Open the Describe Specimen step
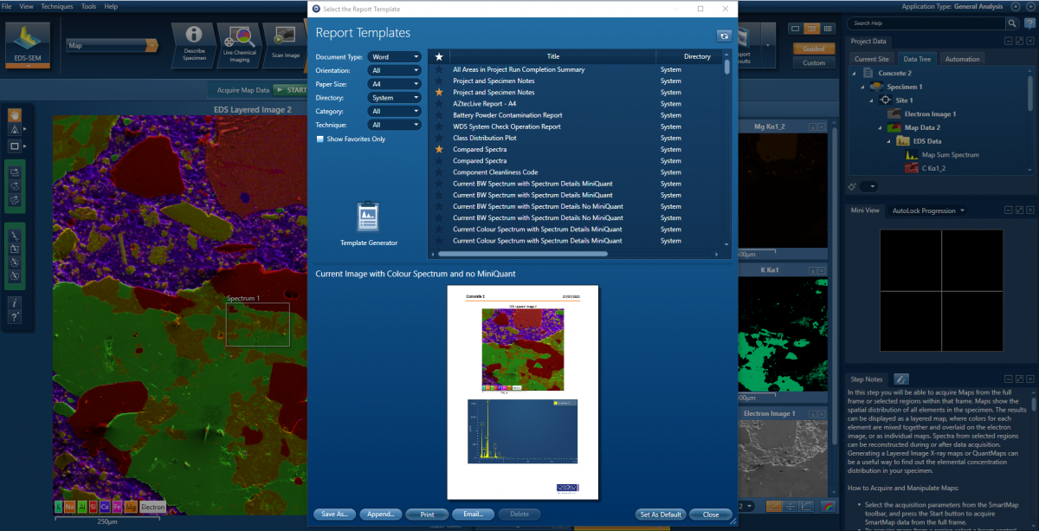Screen dimensions: 1039x531 [192, 43]
